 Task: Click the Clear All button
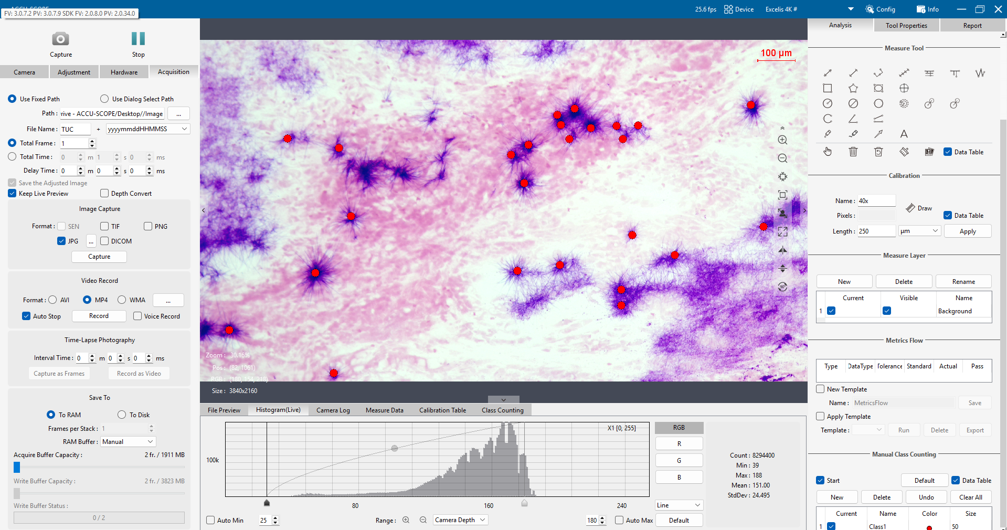971,497
